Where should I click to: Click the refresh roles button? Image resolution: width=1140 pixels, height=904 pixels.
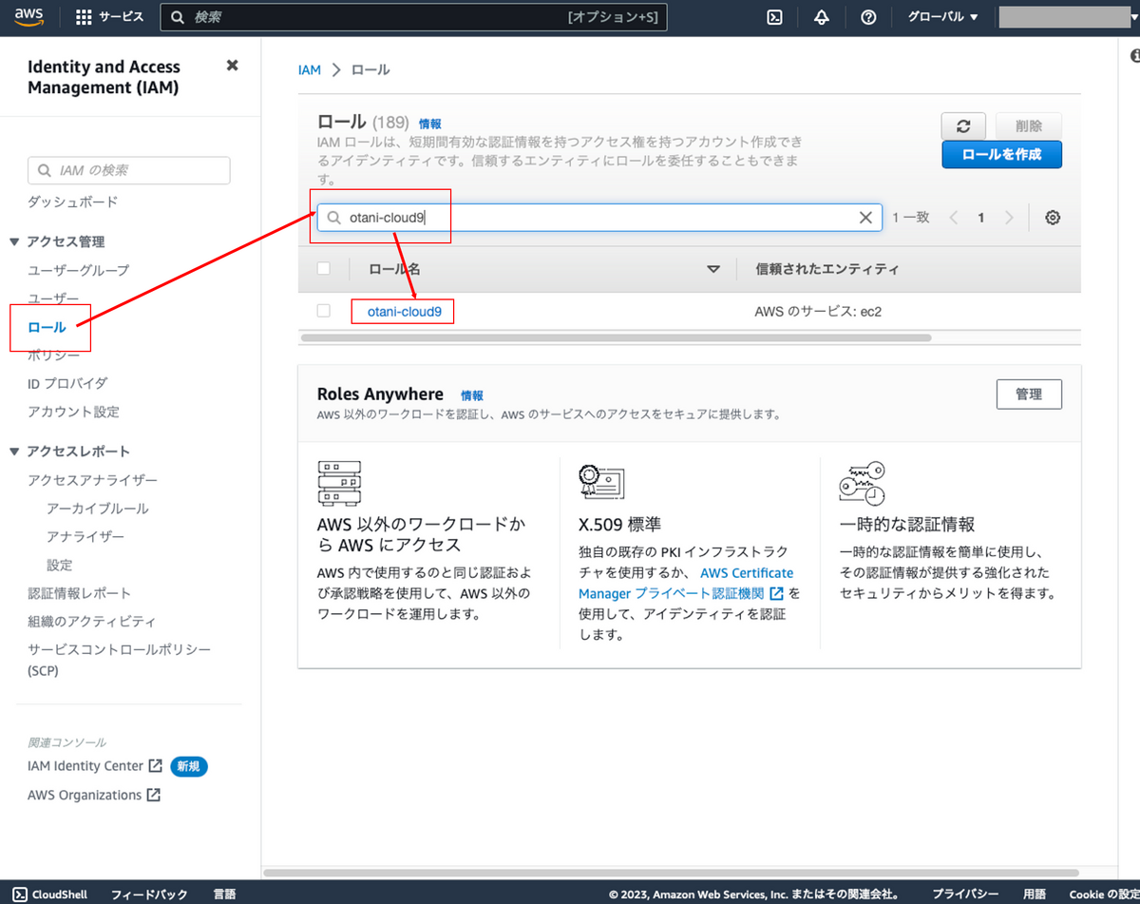[x=963, y=126]
